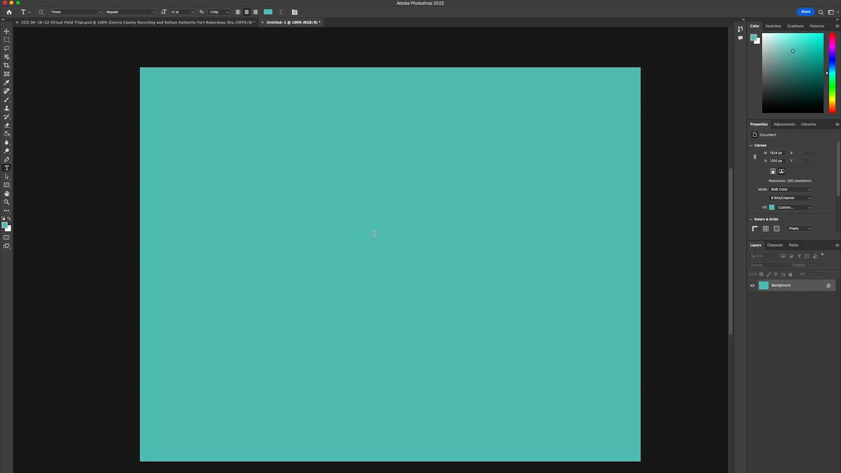Open the Times font family dropdown

(76, 12)
